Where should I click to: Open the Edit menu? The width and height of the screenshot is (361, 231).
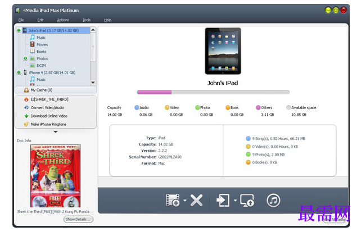[x=40, y=20]
